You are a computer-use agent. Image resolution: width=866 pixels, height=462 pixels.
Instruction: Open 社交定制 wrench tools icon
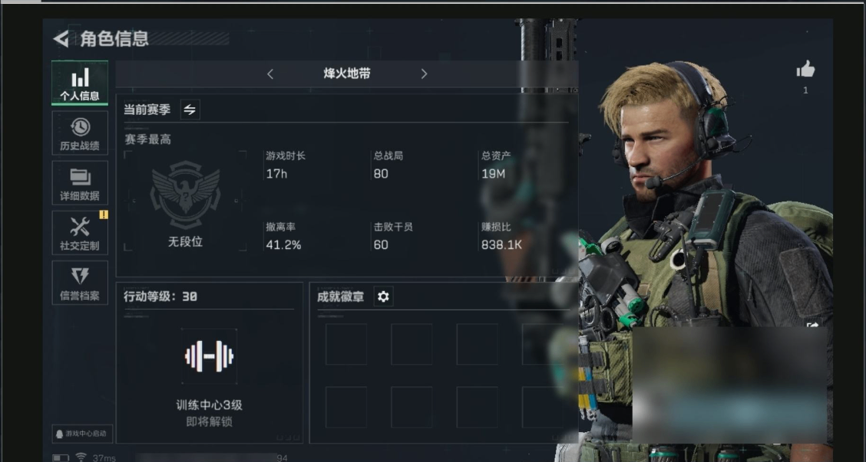coord(80,233)
